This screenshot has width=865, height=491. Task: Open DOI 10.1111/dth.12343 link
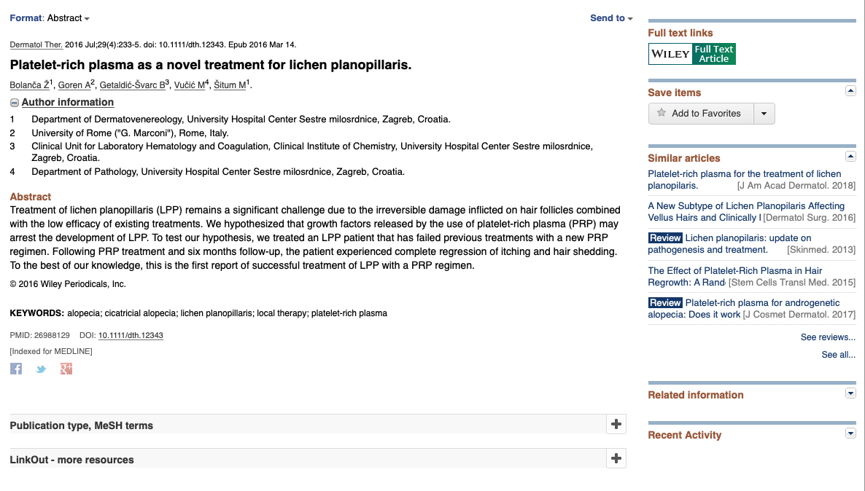click(131, 336)
